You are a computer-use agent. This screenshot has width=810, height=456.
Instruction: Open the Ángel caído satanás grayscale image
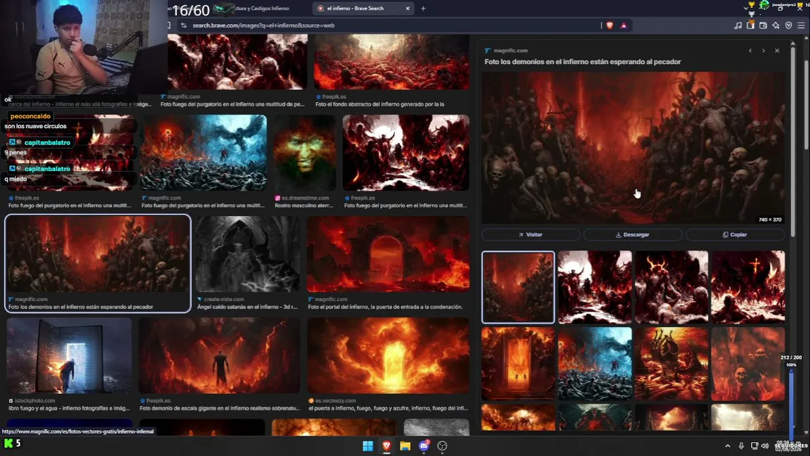247,254
